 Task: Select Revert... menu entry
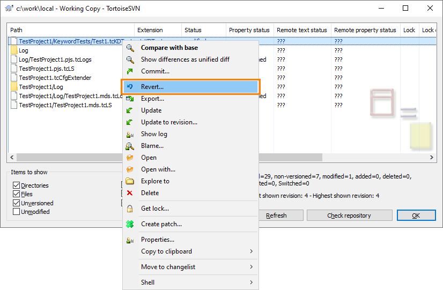coord(191,87)
